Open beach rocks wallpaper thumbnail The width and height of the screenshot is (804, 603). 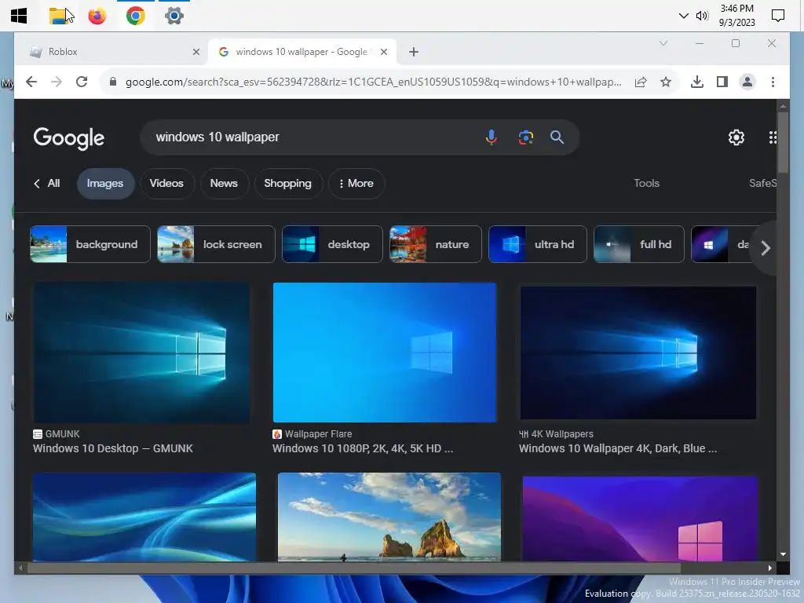[x=389, y=517]
